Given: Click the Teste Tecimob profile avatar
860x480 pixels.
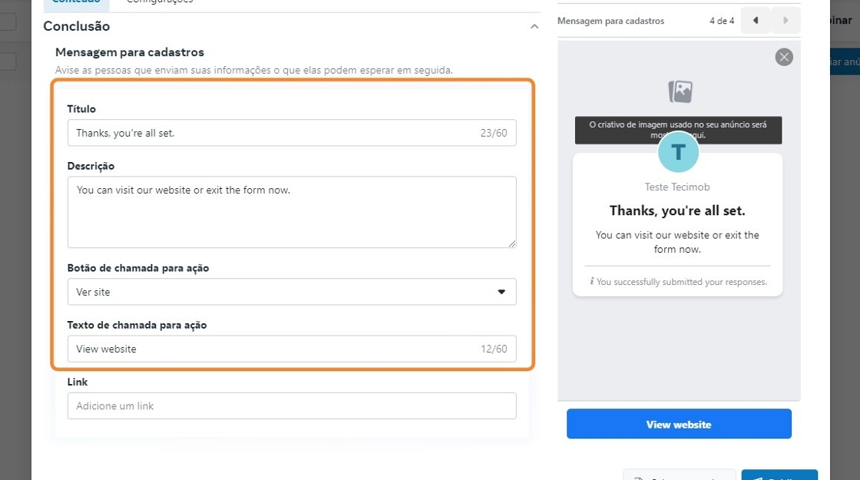Looking at the screenshot, I should [679, 152].
